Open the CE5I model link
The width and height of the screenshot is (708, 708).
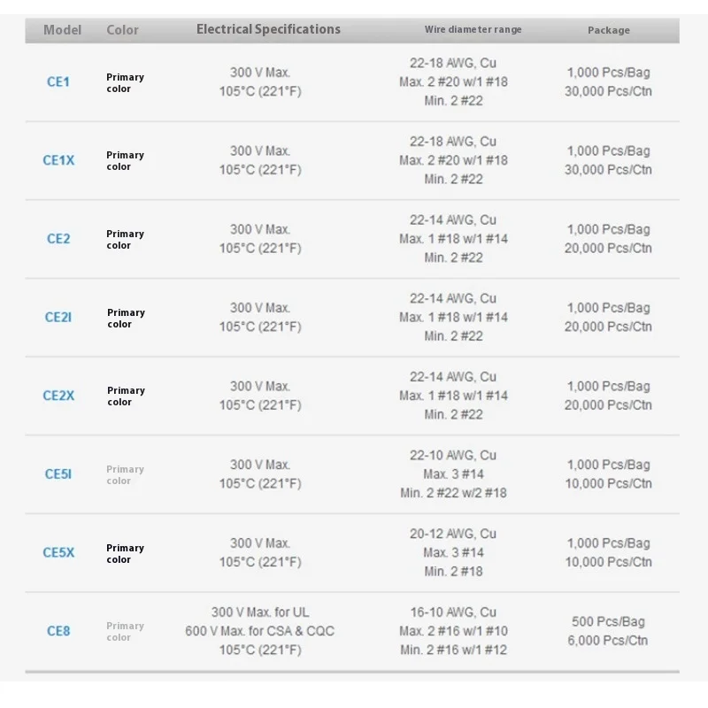click(58, 474)
